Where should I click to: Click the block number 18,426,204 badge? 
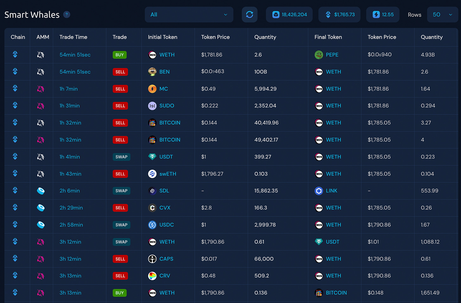tap(289, 15)
